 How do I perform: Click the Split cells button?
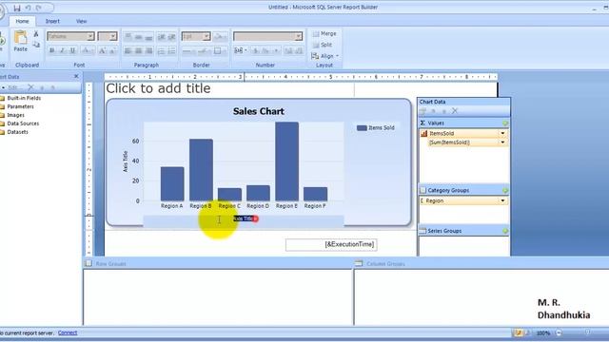(323, 45)
